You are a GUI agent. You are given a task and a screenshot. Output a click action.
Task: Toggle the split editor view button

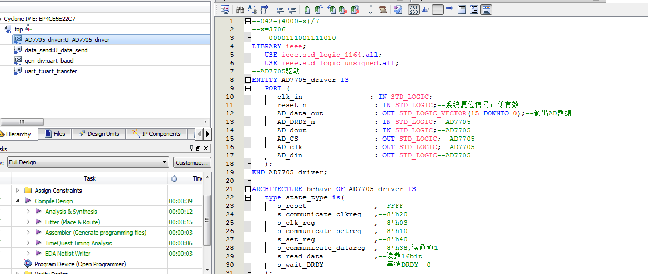tap(438, 9)
